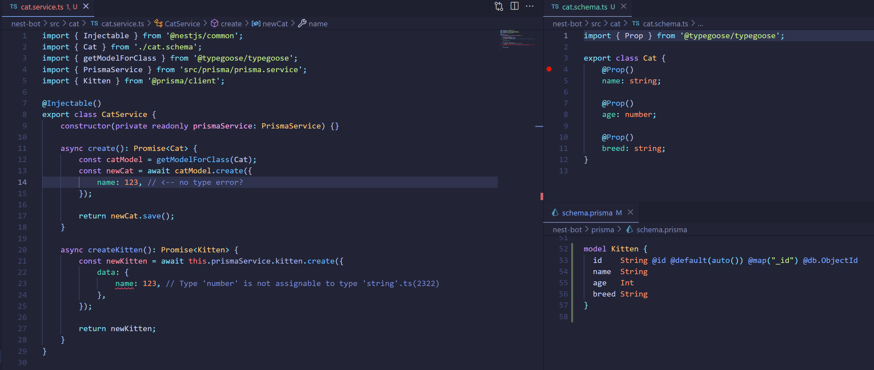This screenshot has width=874, height=370.
Task: Click the Split Editor icon
Action: [515, 6]
